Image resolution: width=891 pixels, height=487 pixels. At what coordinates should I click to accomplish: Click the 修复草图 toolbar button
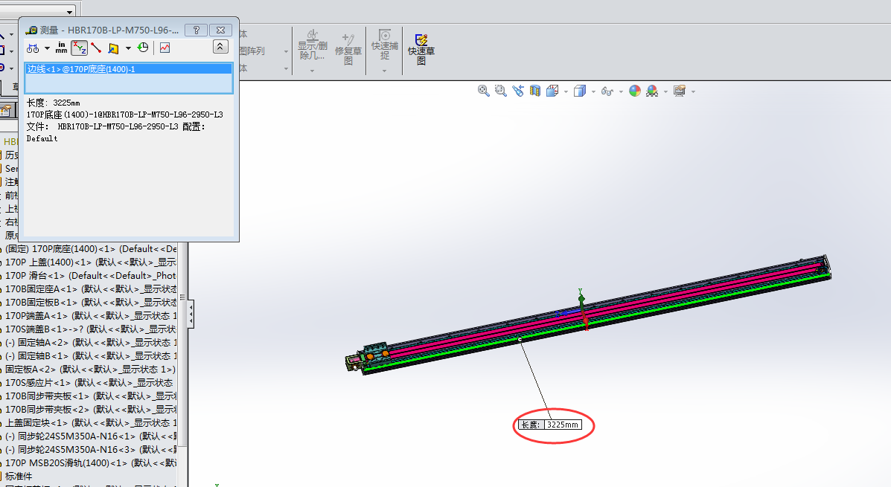[348, 49]
